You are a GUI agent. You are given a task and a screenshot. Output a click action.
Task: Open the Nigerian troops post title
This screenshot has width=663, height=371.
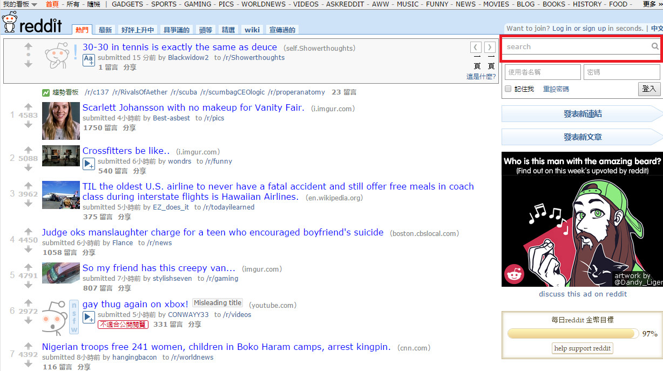click(216, 347)
